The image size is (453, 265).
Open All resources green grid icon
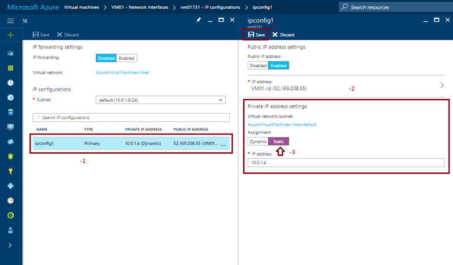pos(11,68)
